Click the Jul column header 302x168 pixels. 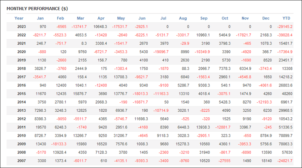pos(163,18)
